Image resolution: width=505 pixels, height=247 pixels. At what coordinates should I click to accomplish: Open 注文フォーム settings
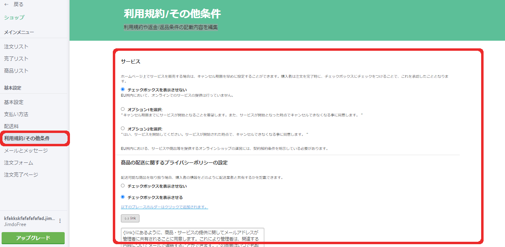19,163
